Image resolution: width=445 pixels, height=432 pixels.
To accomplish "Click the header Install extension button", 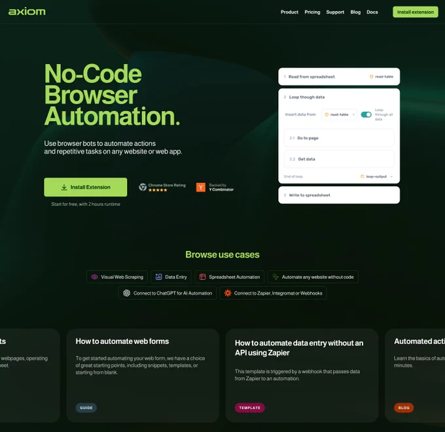I will click(x=415, y=12).
